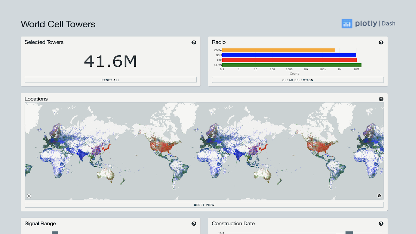
Task: Open the Plotly Dash logo link
Action: pyautogui.click(x=368, y=23)
